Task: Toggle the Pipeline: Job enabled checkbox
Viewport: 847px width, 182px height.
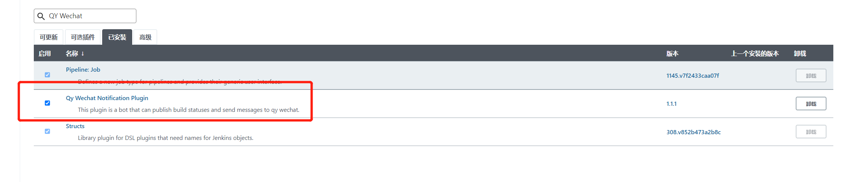Action: point(47,75)
